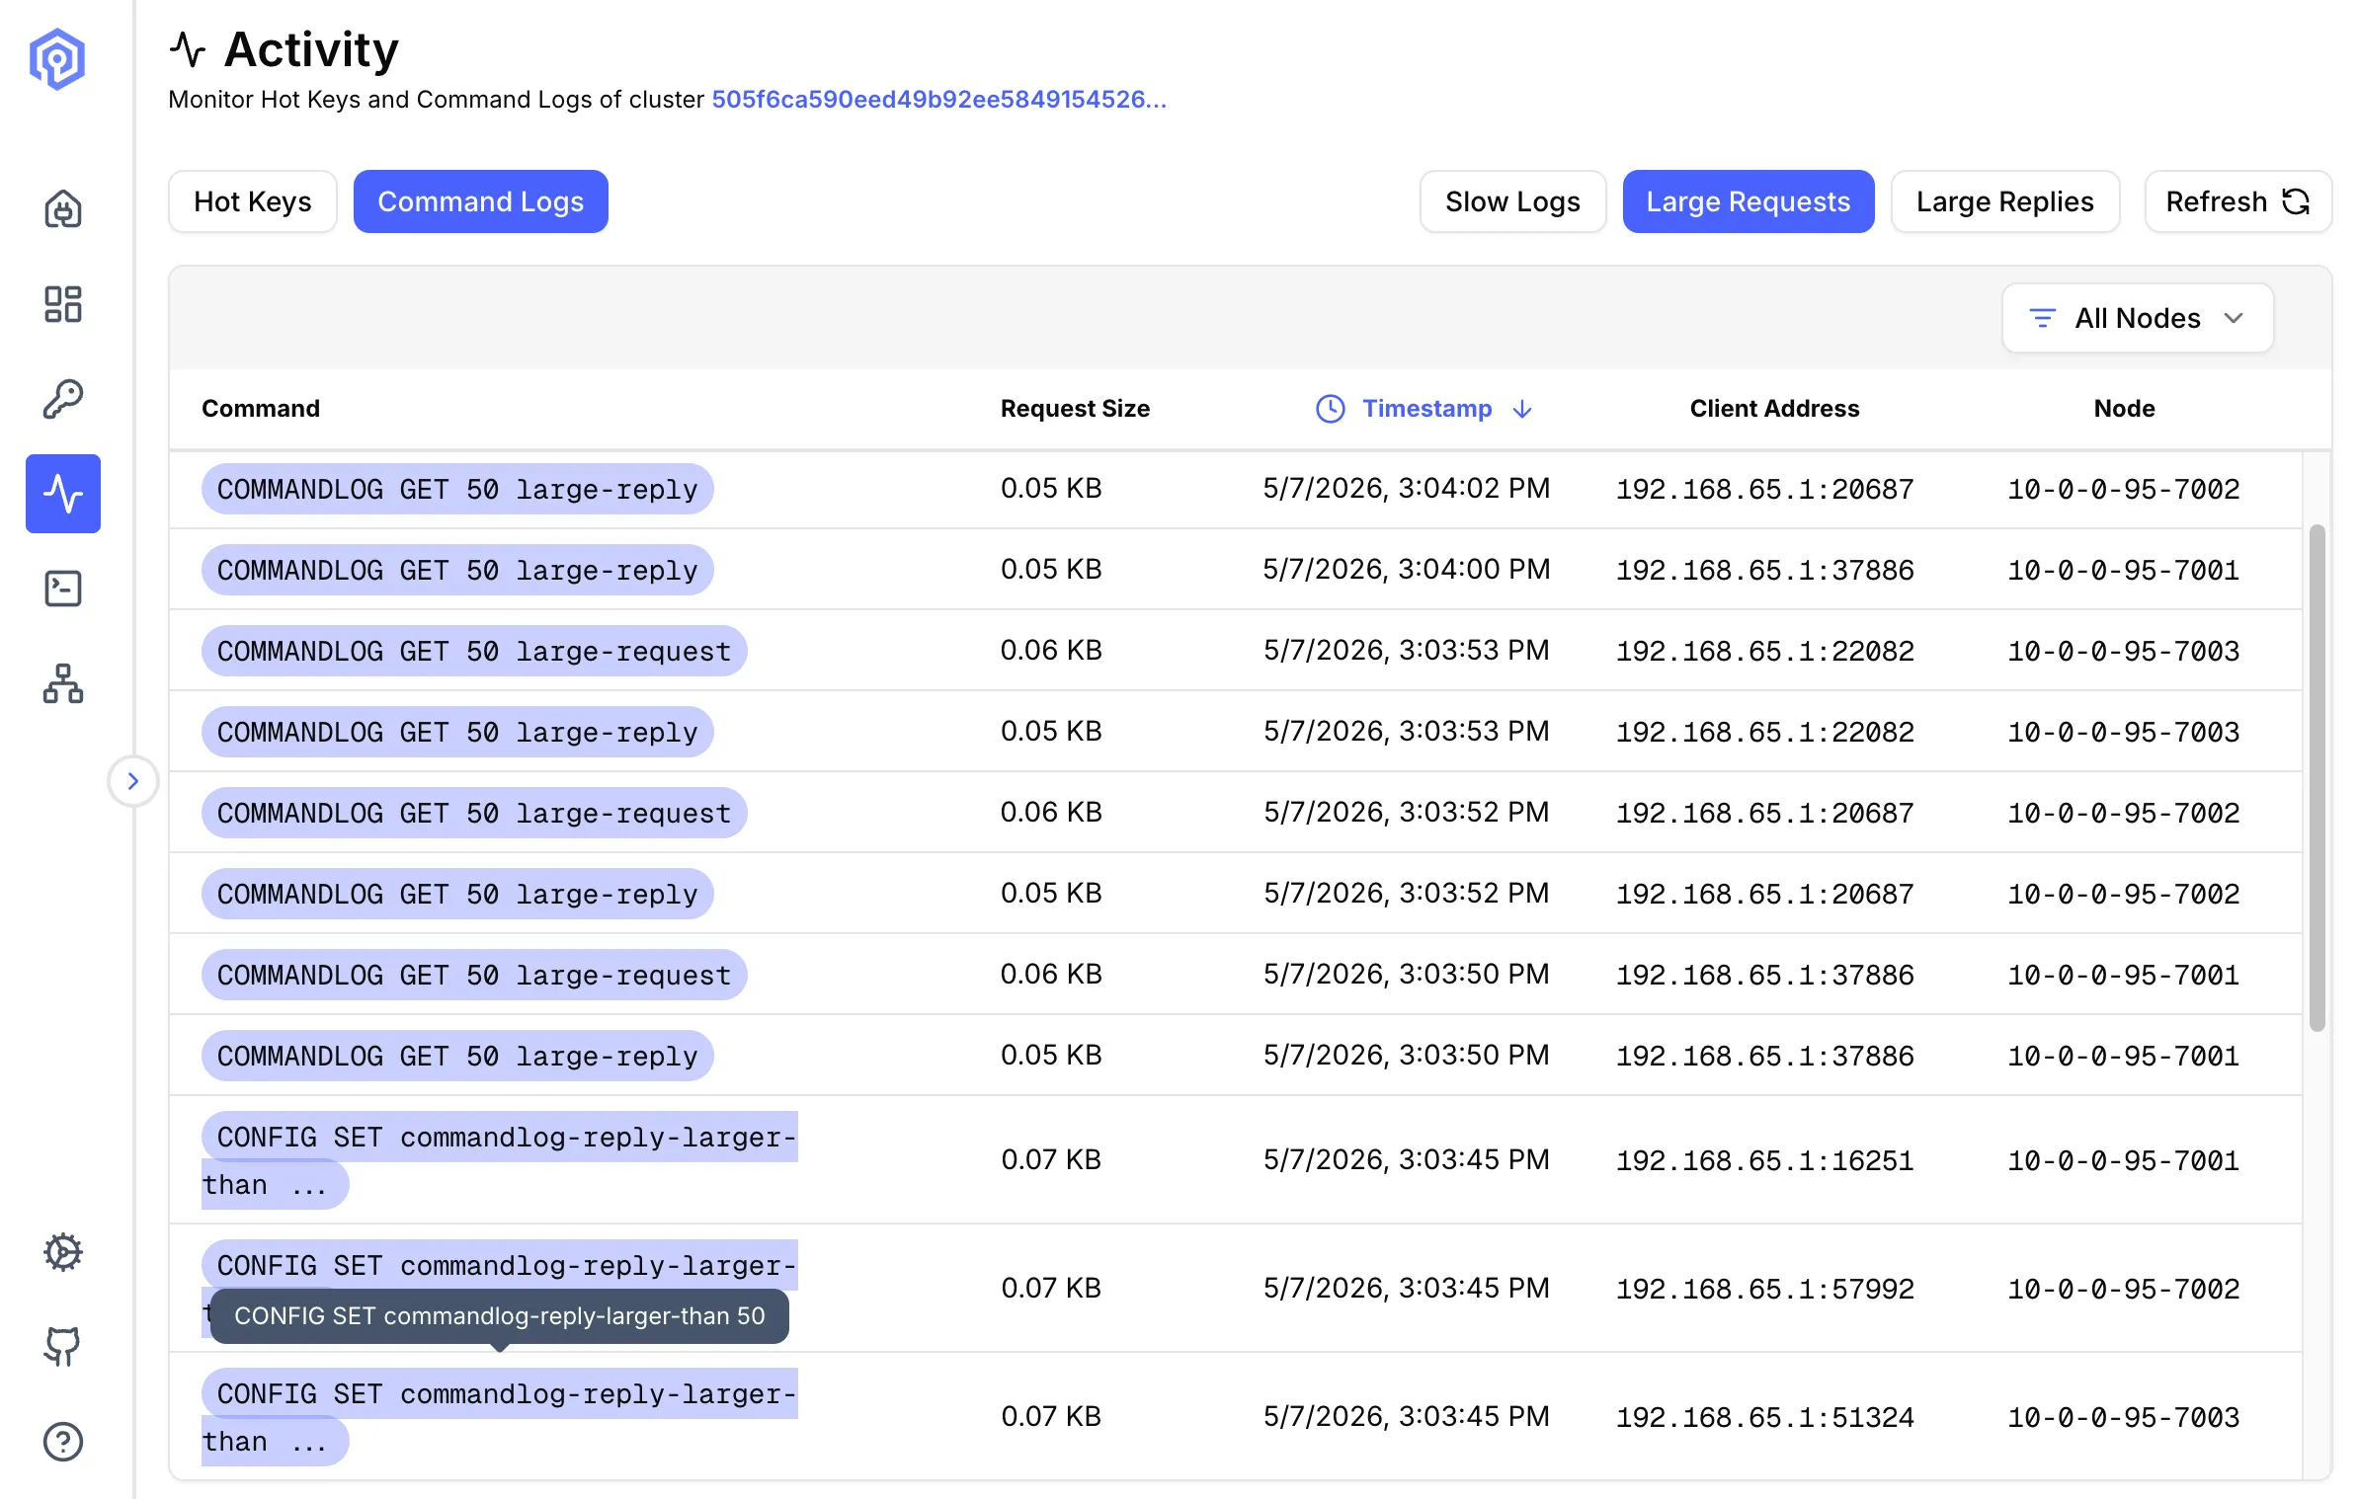Switch to the Hot Keys tab
2359x1499 pixels.
(253, 201)
